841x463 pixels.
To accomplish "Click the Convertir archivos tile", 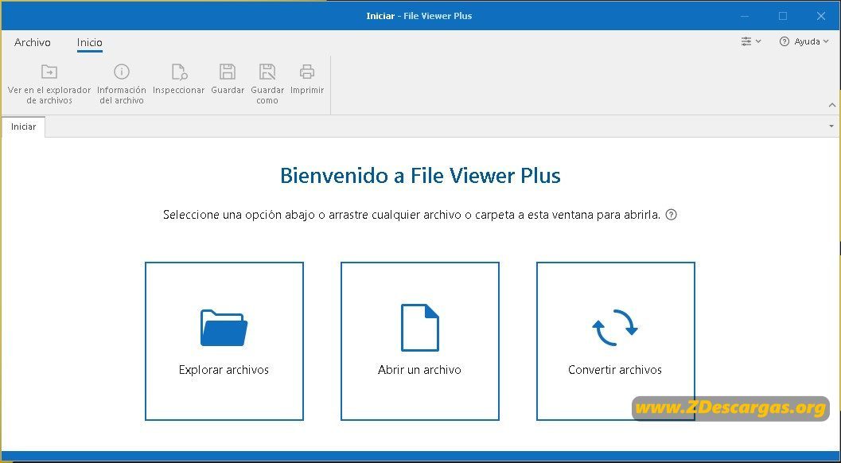I will (x=615, y=341).
